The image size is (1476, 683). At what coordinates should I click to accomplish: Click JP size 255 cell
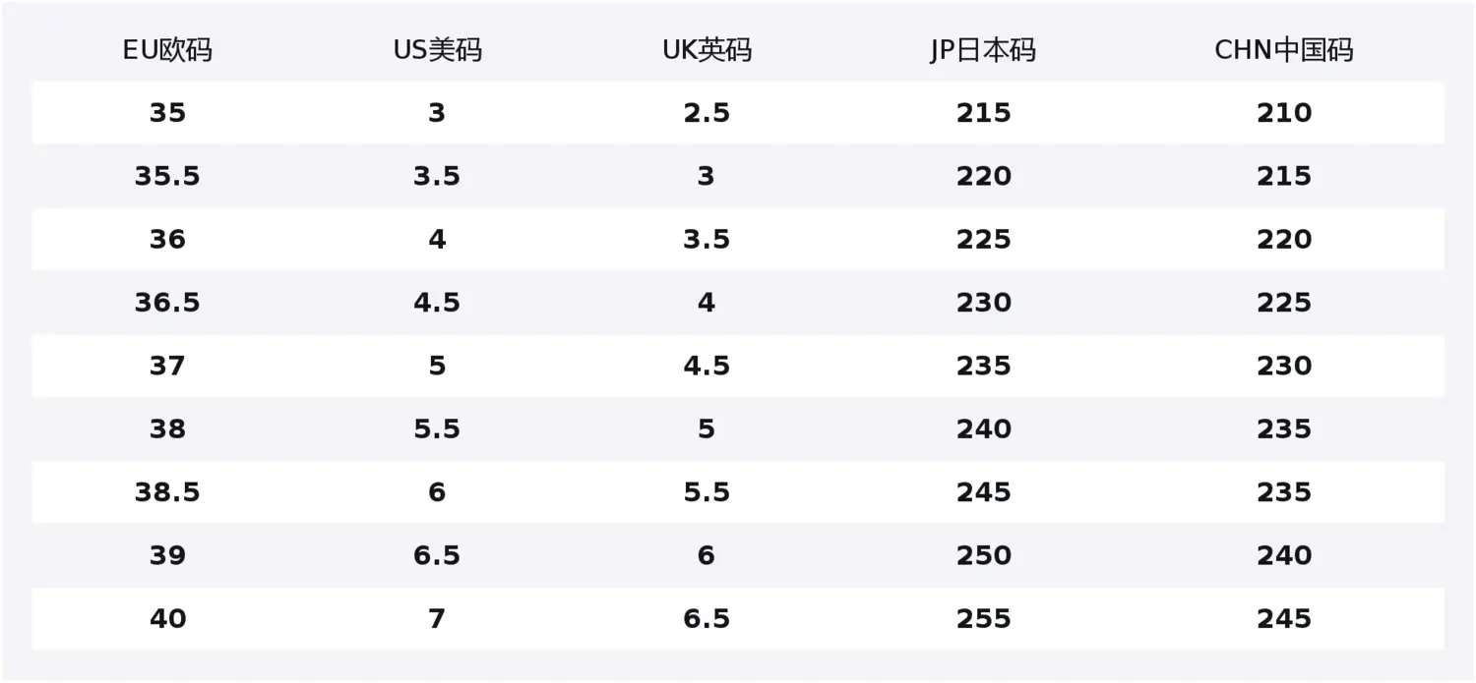[983, 619]
